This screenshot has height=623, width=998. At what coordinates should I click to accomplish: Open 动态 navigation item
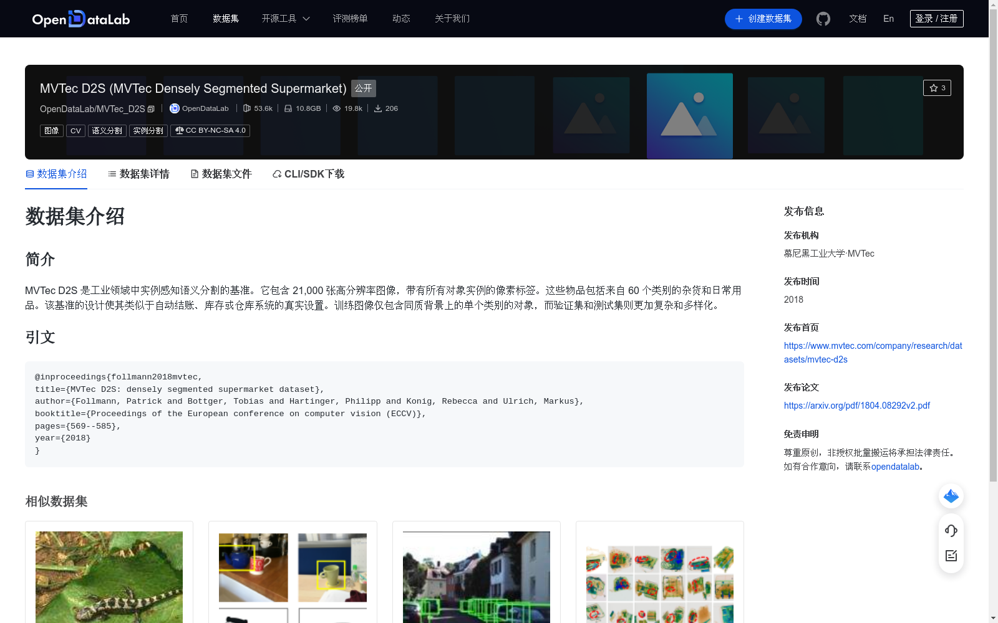[401, 19]
